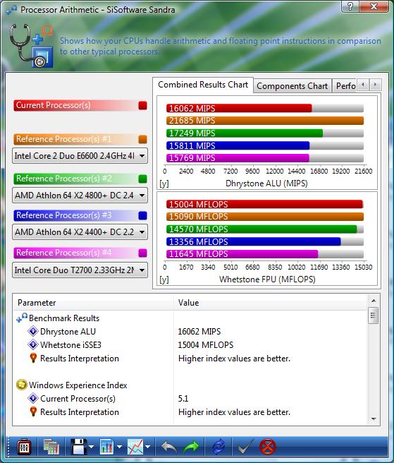Click the magenta 15769 MIPS chart bar
The image size is (394, 463).
238,158
